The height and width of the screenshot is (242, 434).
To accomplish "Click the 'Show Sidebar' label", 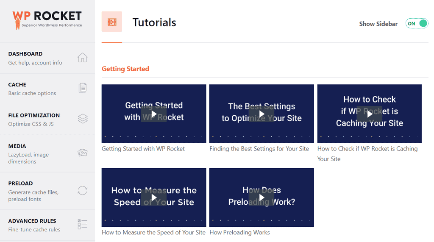I will [x=378, y=24].
